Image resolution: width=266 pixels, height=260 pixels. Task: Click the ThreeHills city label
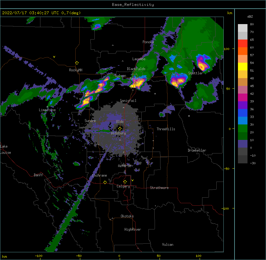(x=166, y=129)
